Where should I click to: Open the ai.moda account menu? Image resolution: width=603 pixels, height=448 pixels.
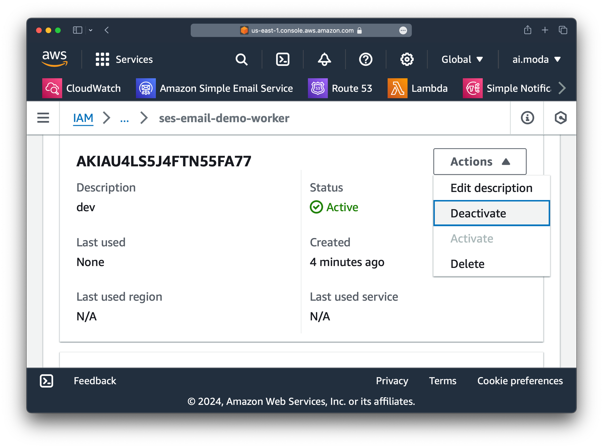pyautogui.click(x=536, y=59)
